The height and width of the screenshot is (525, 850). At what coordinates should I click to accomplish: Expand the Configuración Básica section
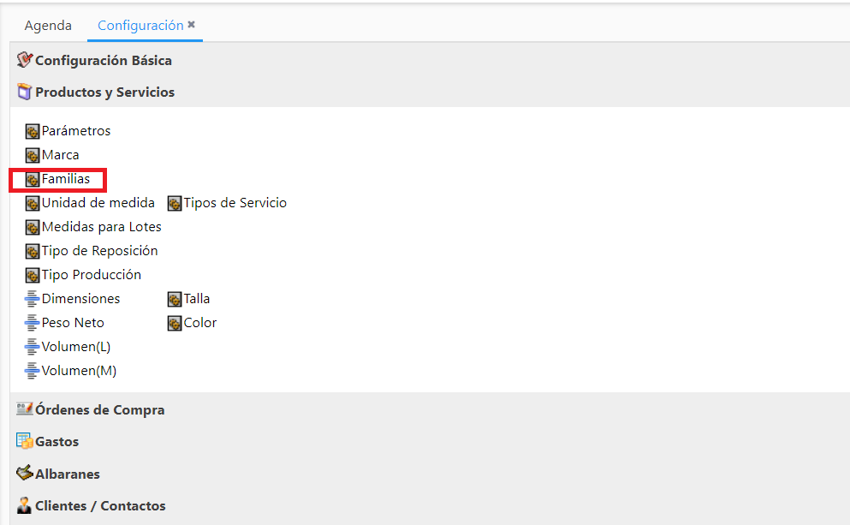[x=103, y=60]
